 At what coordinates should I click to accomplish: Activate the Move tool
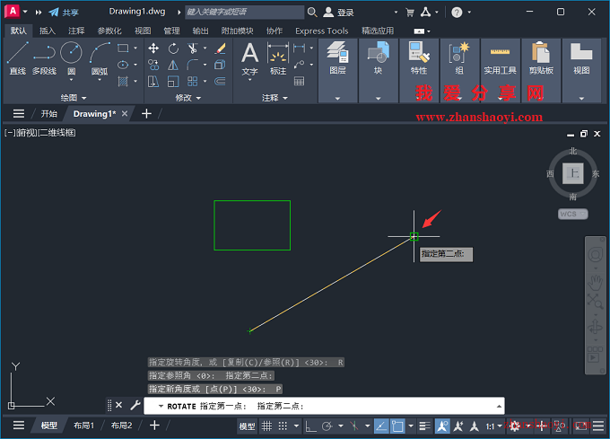pos(153,48)
